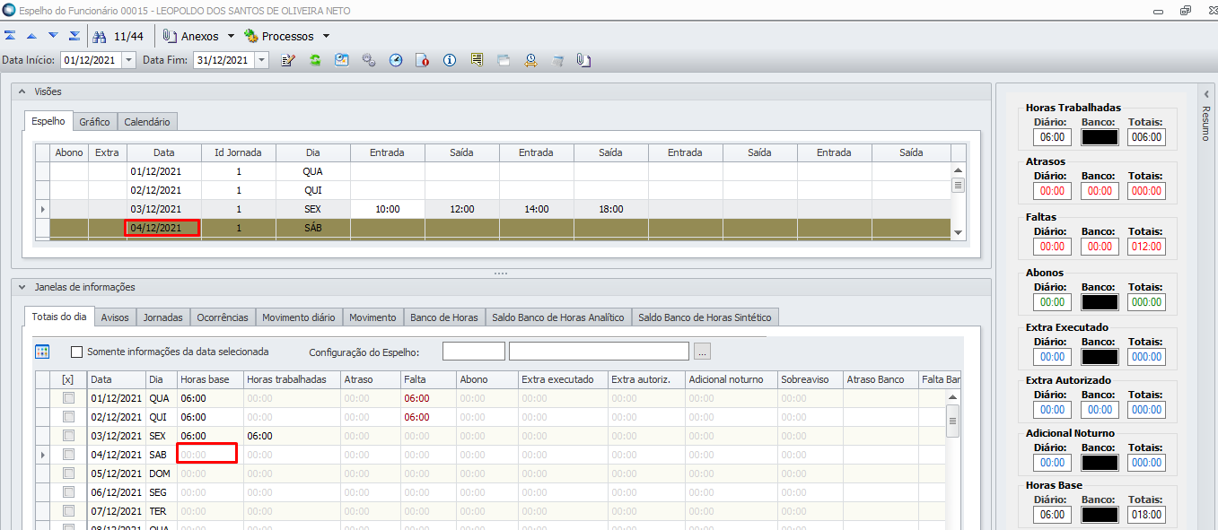Go to first record navigation arrow

click(x=10, y=36)
